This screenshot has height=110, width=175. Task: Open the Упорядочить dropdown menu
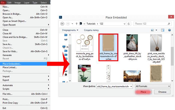(x=70, y=30)
